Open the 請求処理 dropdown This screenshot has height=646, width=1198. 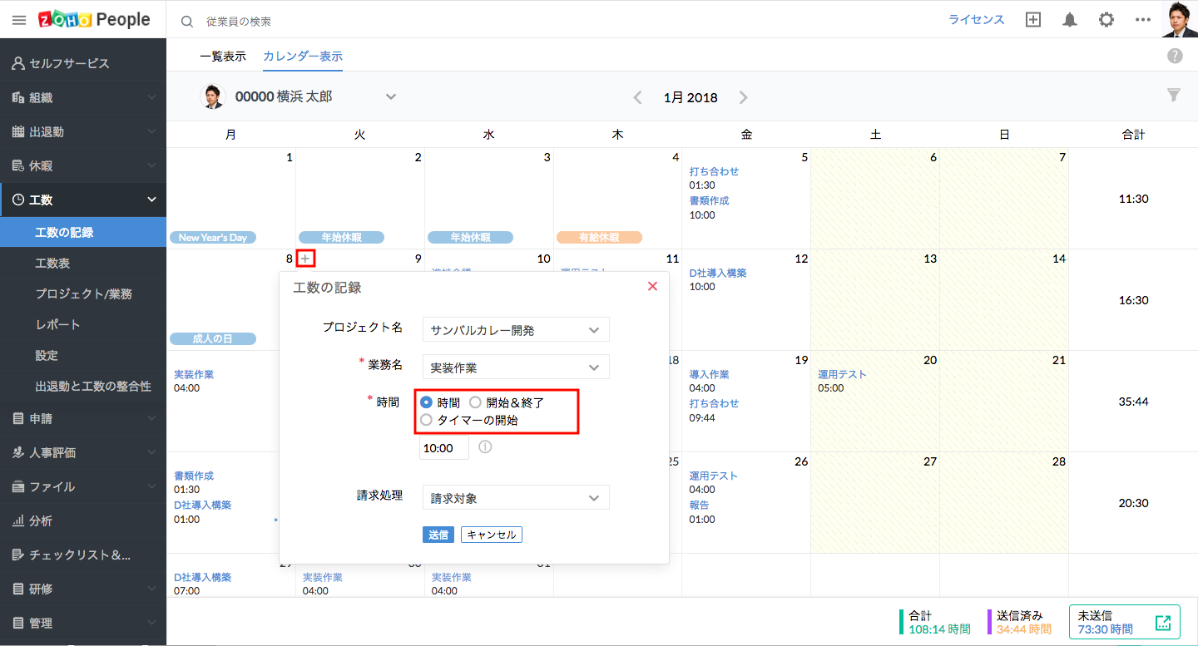pos(516,498)
